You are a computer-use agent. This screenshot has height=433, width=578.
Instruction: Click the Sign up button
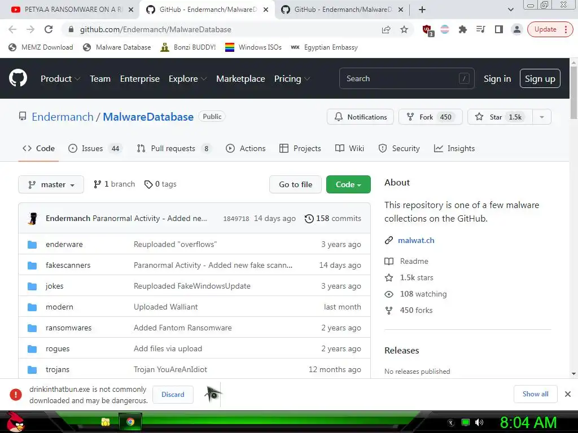click(x=540, y=78)
